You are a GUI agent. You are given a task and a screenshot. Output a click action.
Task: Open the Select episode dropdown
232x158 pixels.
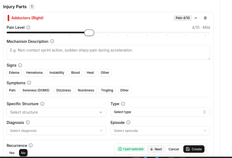160,131
